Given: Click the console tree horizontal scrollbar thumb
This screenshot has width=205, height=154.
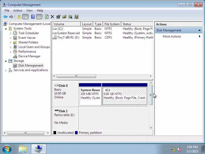Looking at the screenshot, I should (x=26, y=133).
